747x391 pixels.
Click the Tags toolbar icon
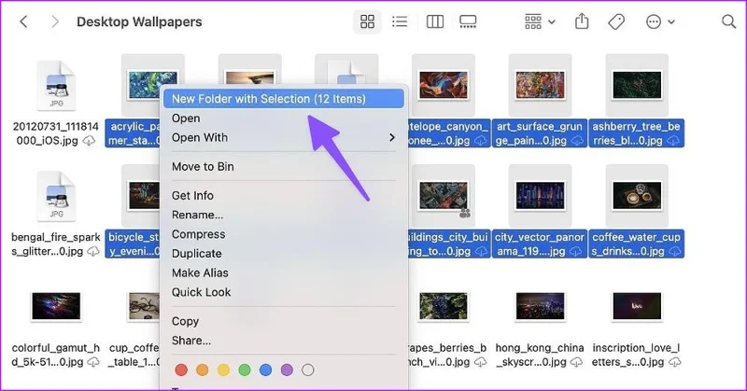tap(616, 21)
